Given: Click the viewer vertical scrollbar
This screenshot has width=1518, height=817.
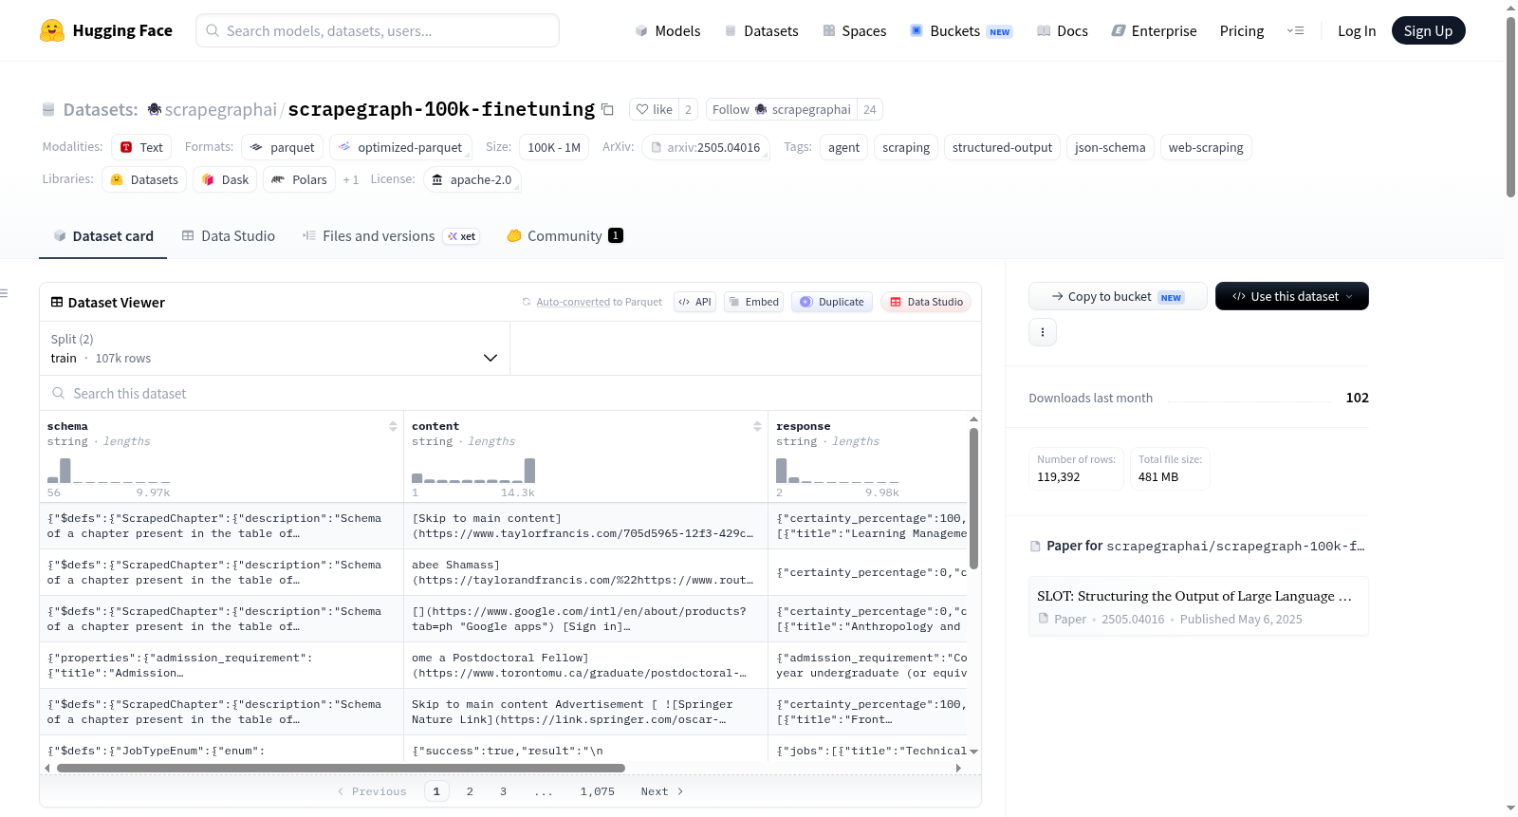Looking at the screenshot, I should (973, 498).
